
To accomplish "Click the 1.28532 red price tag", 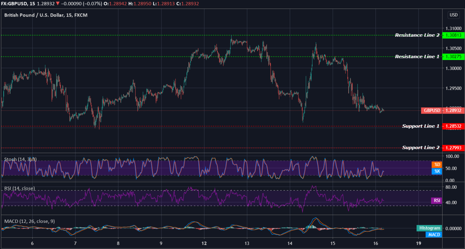I will click(453, 126).
